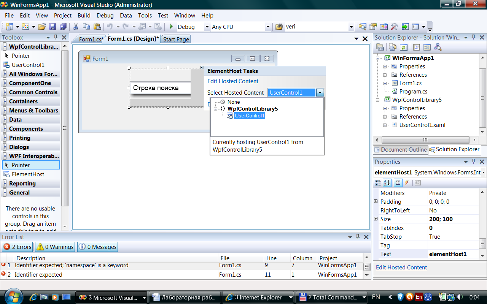Click the Find in Files icon

coord(279,27)
